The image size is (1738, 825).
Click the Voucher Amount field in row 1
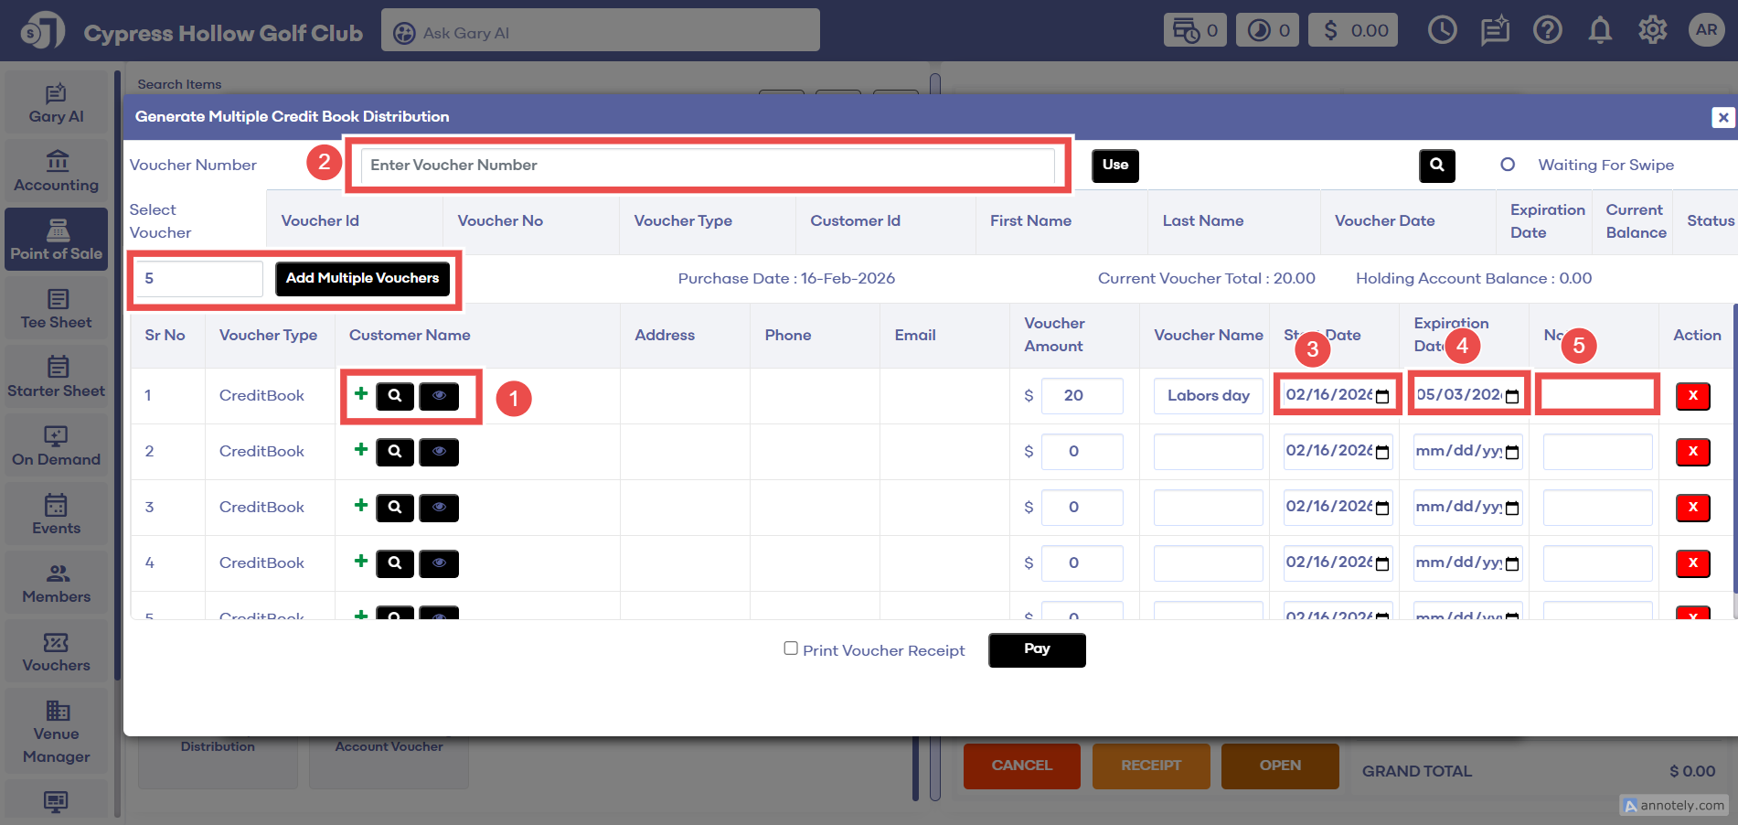[x=1082, y=396]
